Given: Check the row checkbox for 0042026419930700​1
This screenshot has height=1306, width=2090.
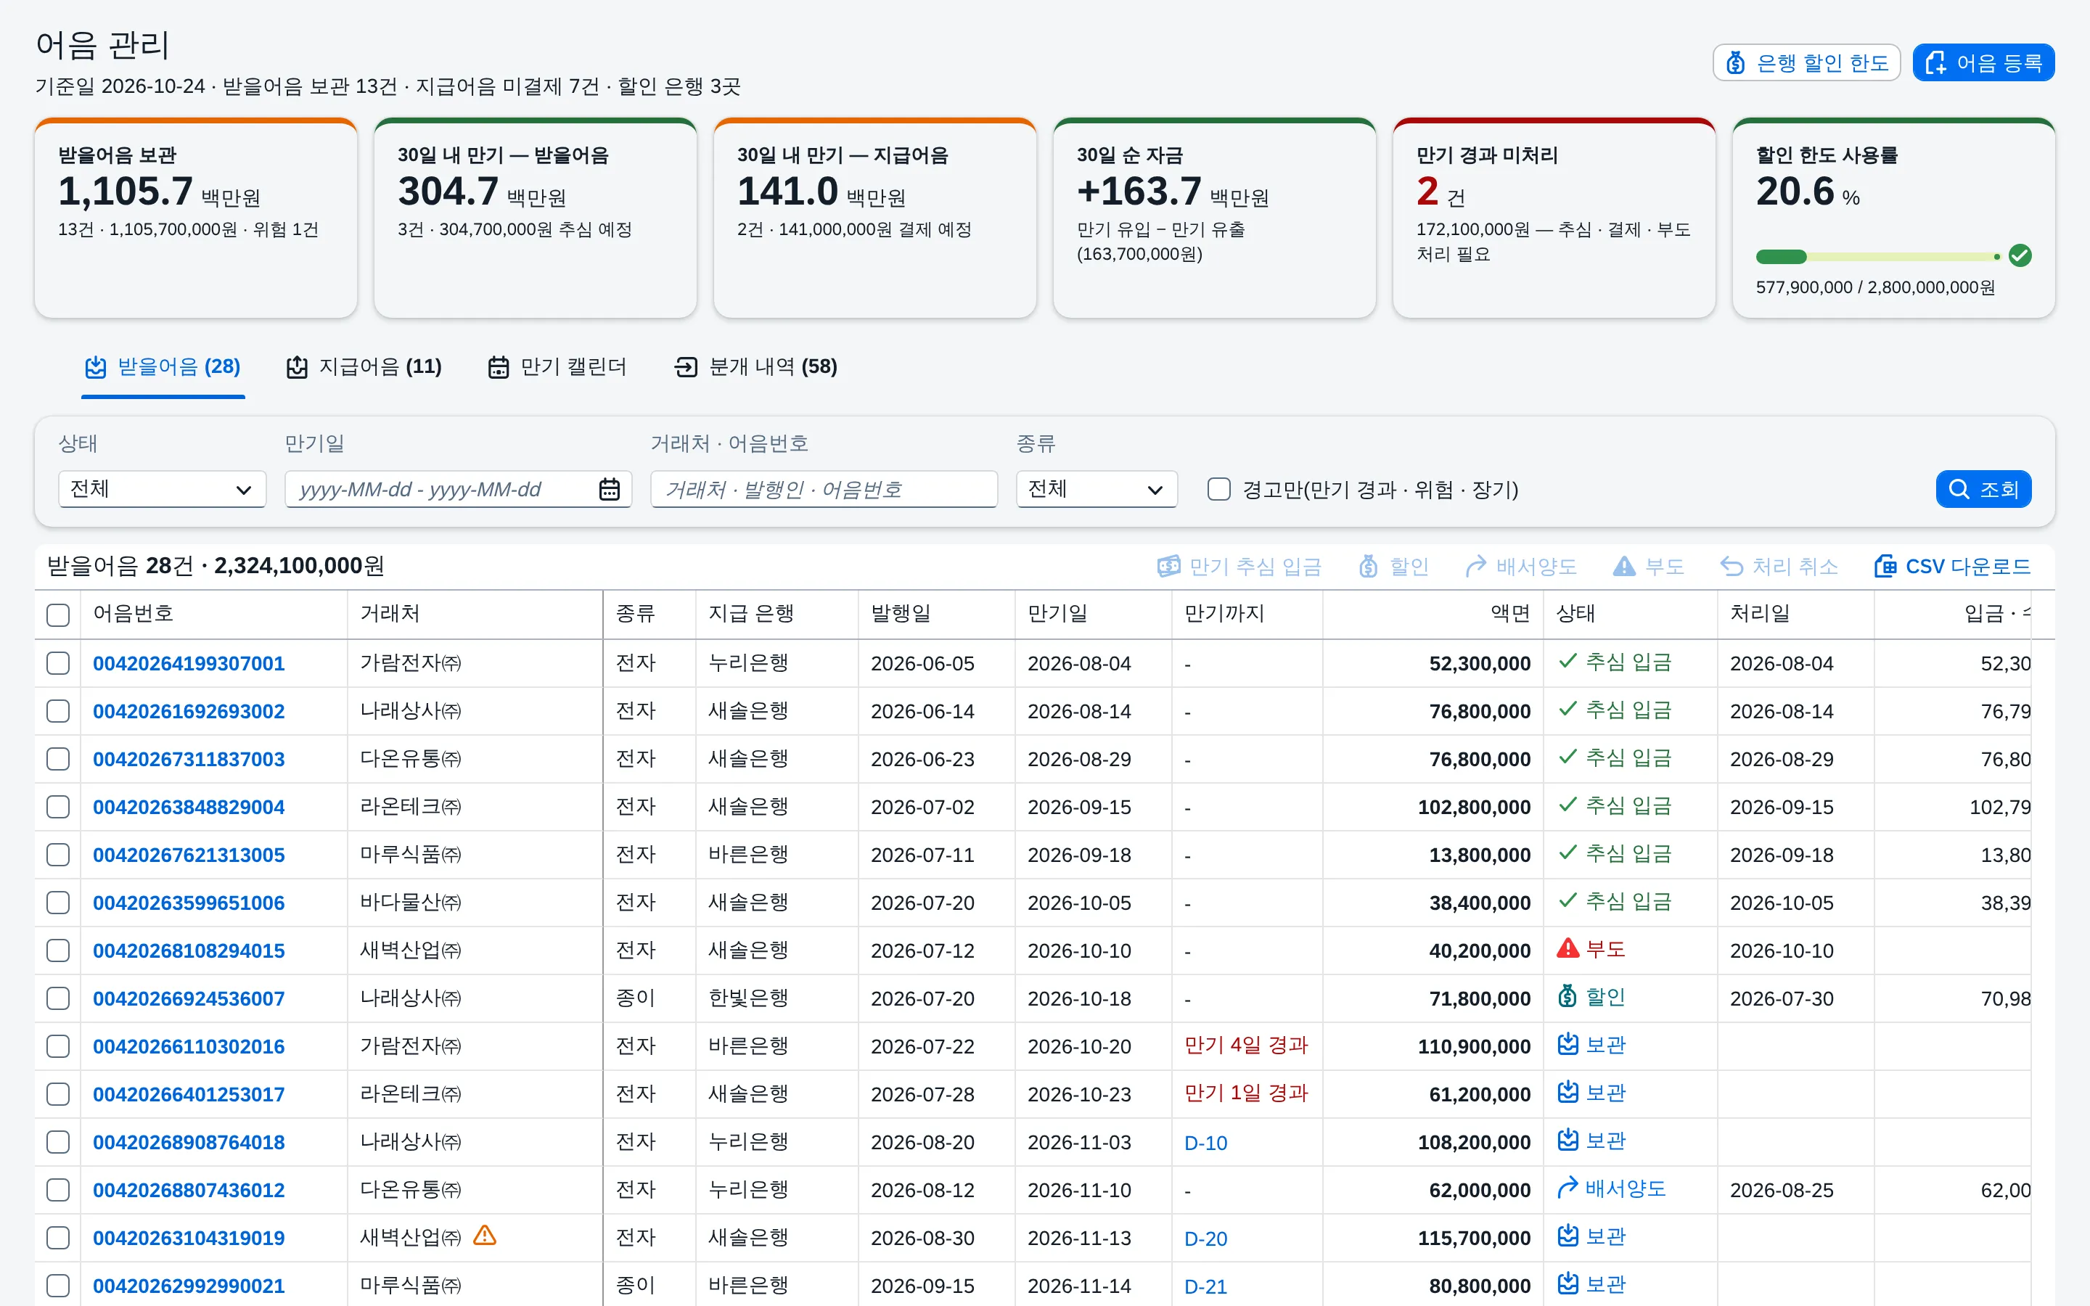Looking at the screenshot, I should point(58,663).
